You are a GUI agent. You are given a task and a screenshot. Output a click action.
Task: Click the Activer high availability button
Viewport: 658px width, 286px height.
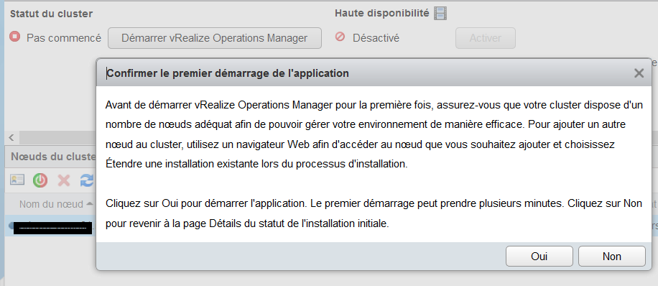tap(486, 38)
